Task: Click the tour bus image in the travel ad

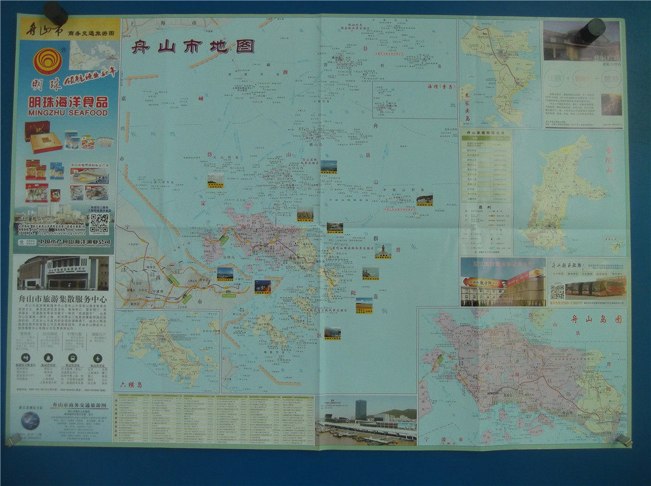Action: tap(586, 290)
